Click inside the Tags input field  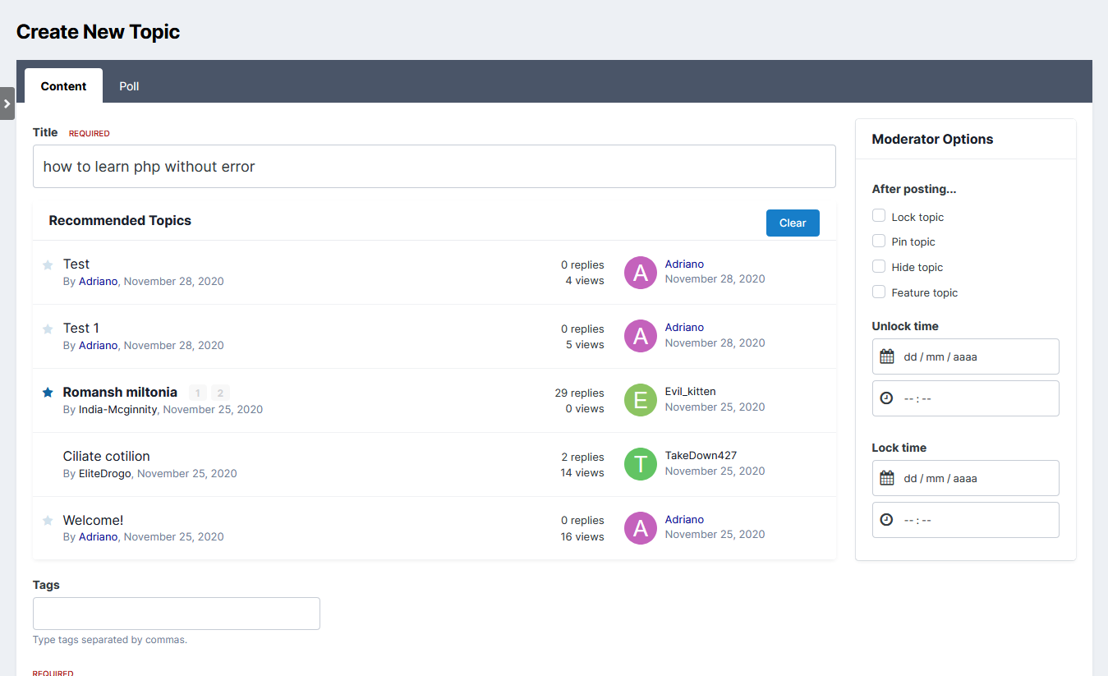pos(176,613)
